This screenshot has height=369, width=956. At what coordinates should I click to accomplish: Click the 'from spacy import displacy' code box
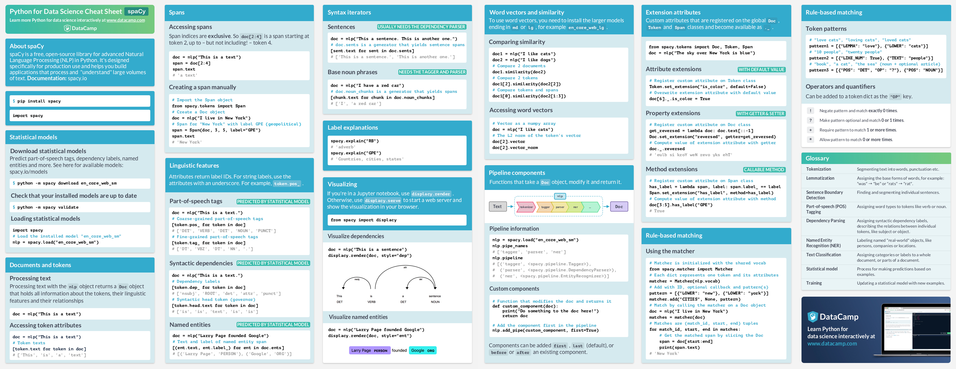397,220
